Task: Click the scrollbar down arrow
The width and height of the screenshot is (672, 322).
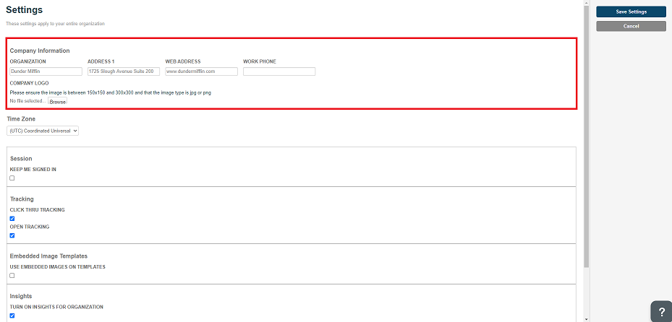Action: point(587,319)
